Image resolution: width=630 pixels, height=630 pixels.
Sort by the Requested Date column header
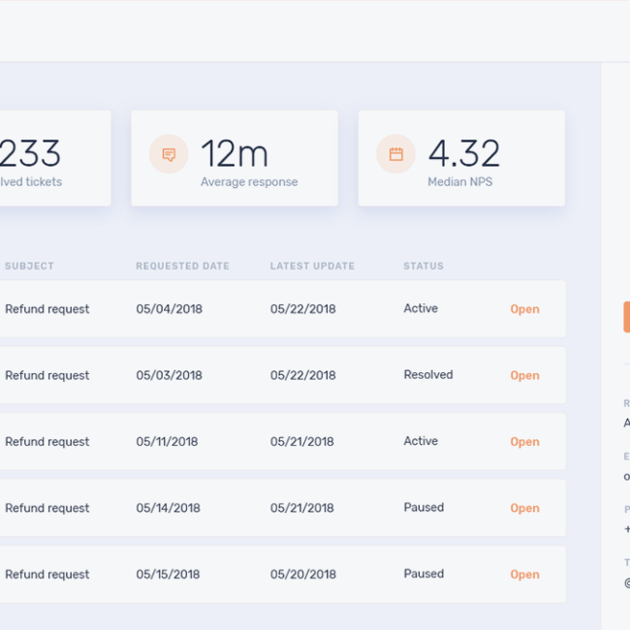182,266
